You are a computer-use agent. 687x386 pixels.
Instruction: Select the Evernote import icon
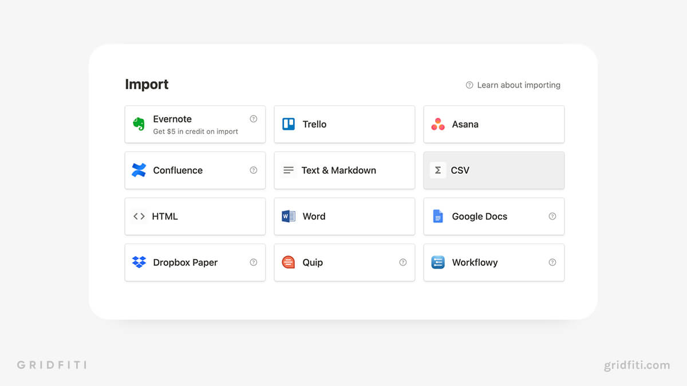[x=138, y=124]
